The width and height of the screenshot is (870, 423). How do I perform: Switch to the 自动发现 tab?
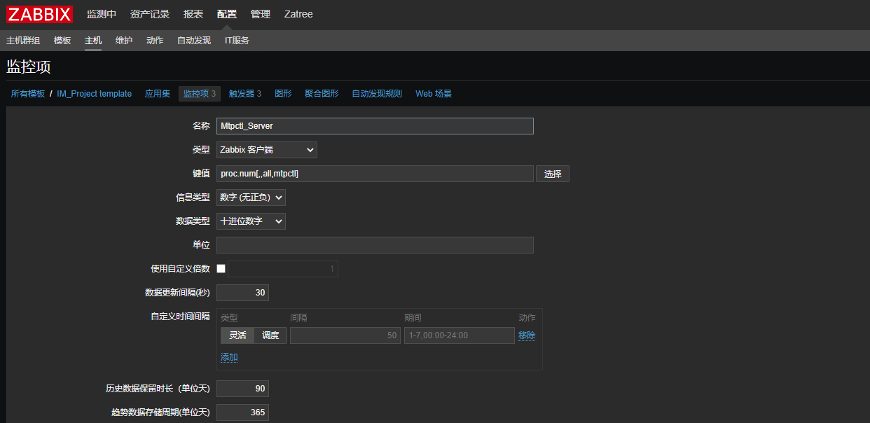tap(193, 40)
